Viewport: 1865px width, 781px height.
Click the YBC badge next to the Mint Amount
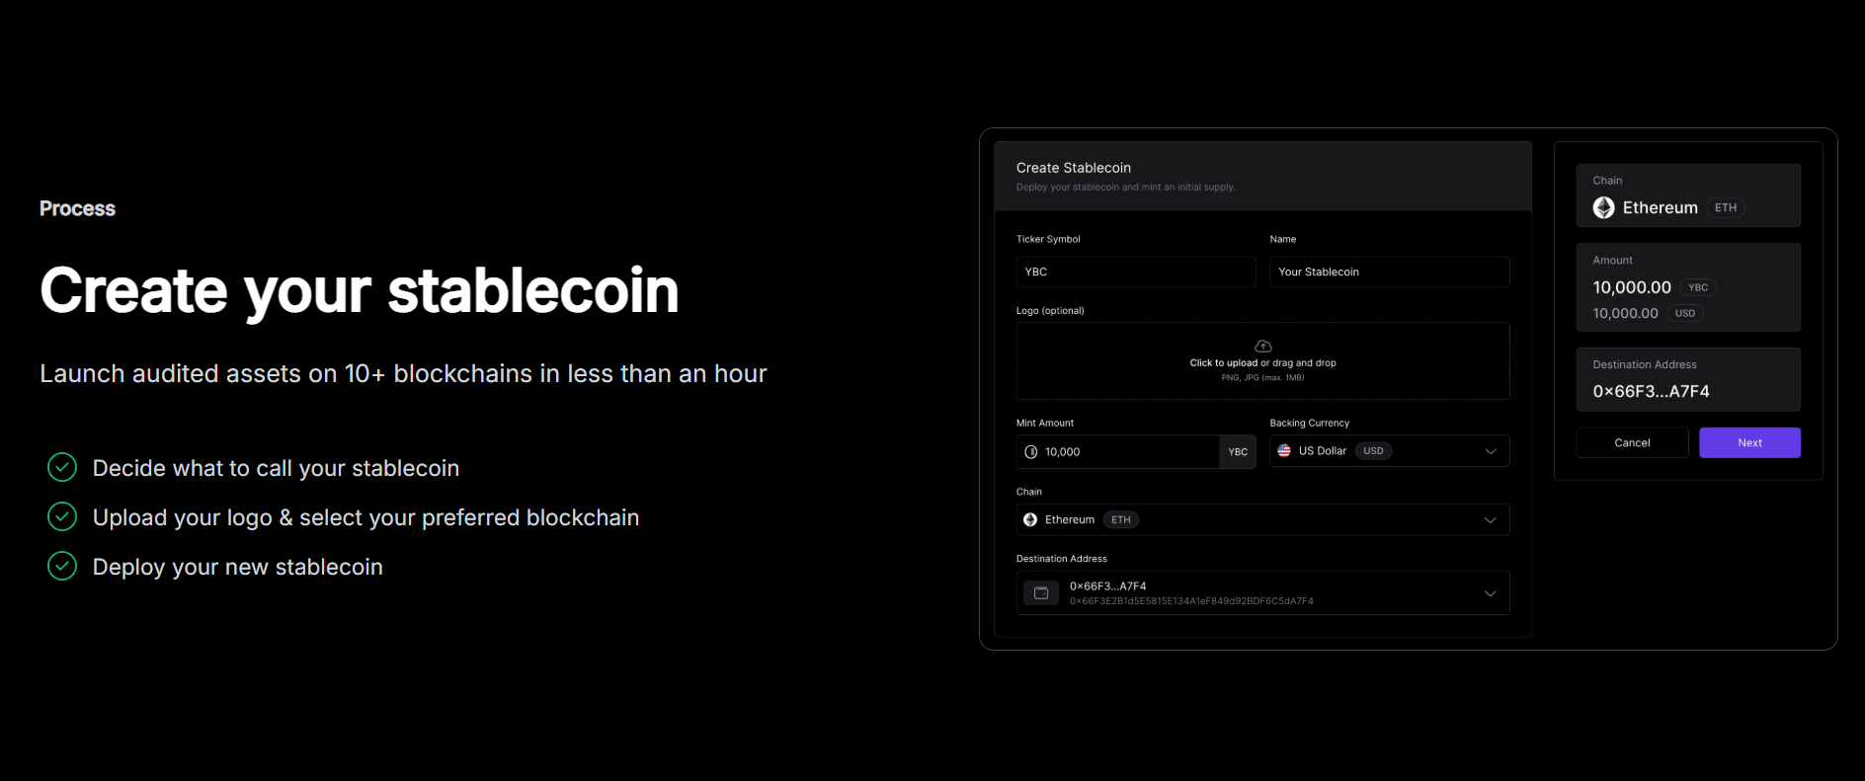1238,451
